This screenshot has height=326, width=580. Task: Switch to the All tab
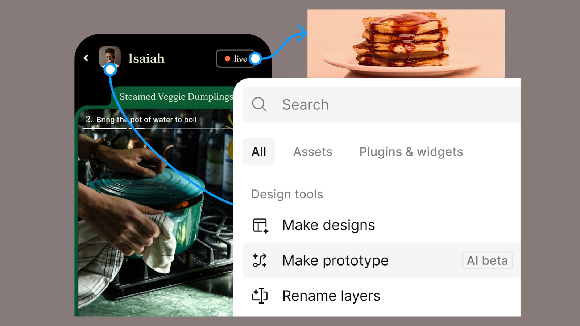pos(259,152)
